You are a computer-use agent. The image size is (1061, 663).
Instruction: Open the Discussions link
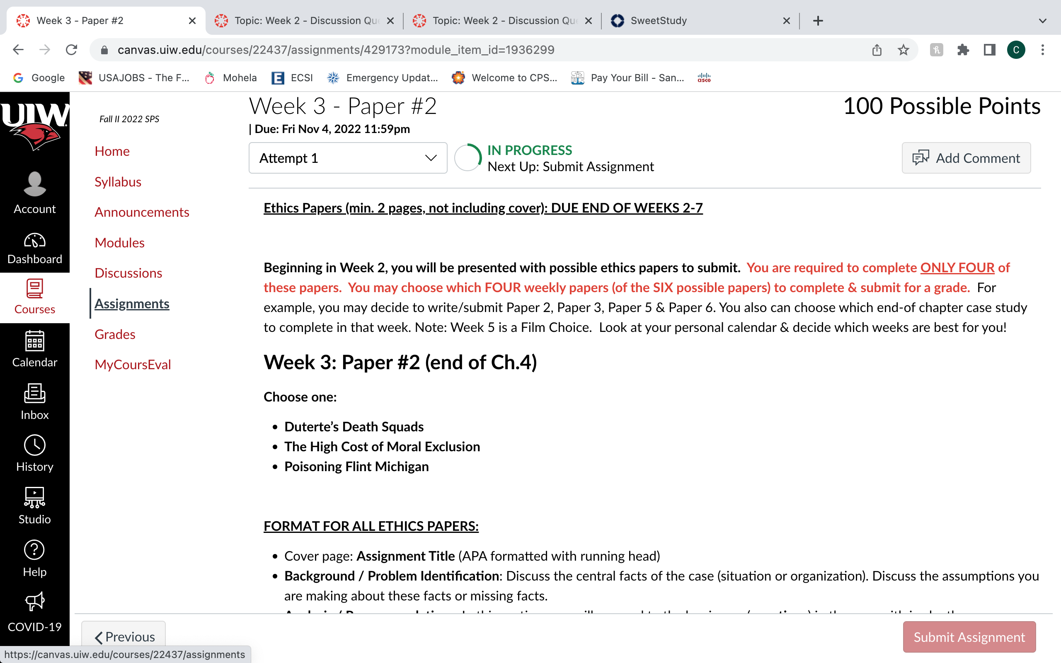(x=128, y=273)
